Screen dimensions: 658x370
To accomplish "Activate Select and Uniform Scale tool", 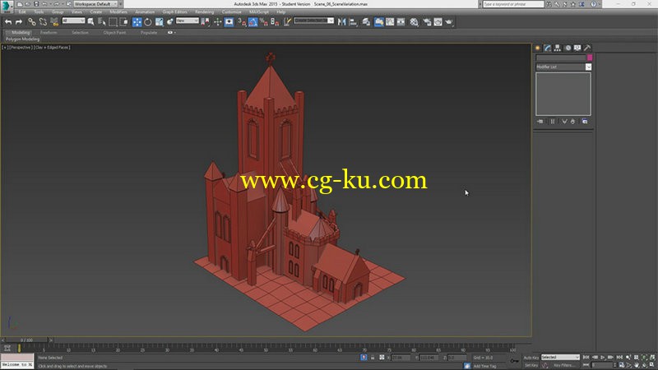I will (159, 22).
